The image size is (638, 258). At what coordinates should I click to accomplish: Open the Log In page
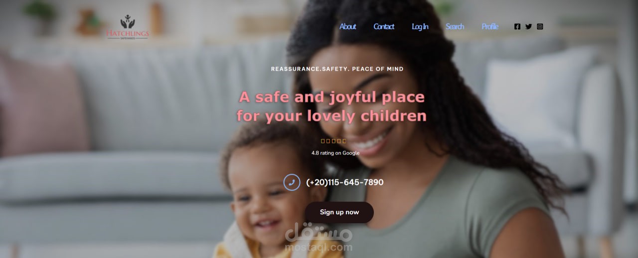pos(420,27)
